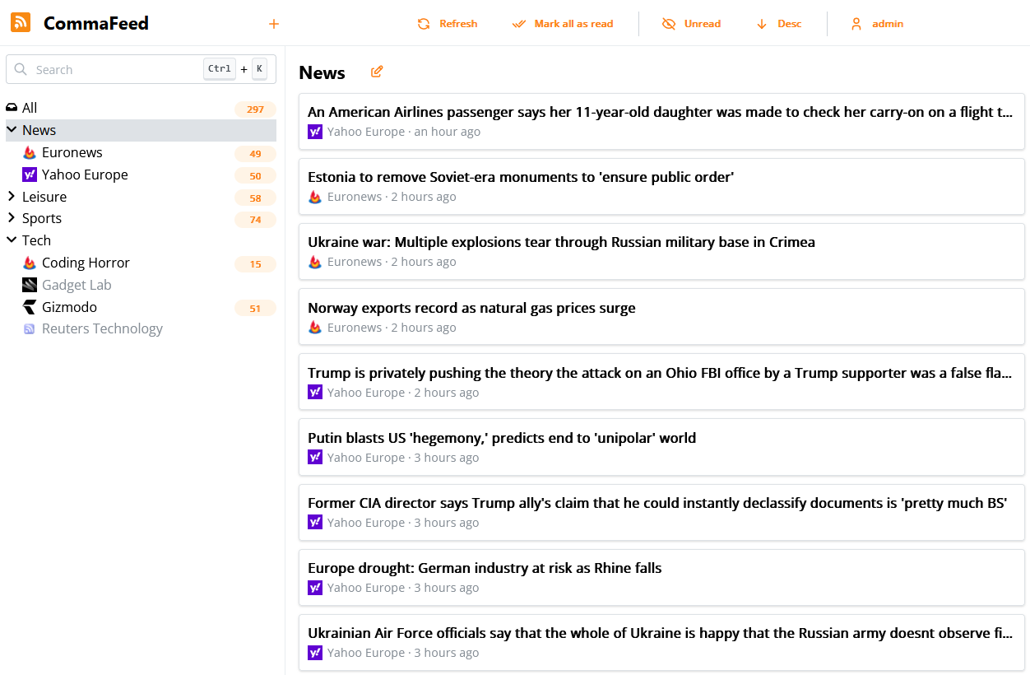Click the Coding Horror feed icon
Screen dimensions: 1030x675
tap(30, 263)
